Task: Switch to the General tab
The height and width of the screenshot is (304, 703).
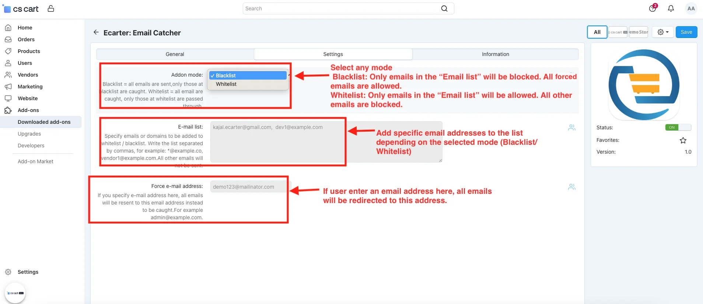Action: (175, 54)
